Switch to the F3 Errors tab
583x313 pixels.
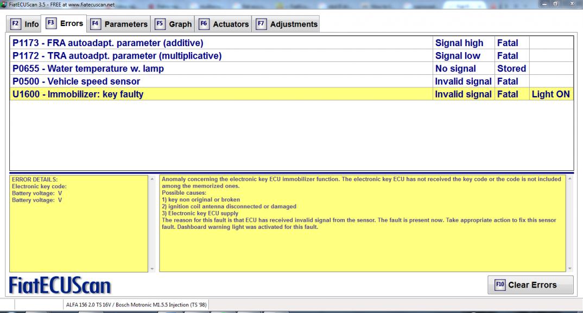65,24
